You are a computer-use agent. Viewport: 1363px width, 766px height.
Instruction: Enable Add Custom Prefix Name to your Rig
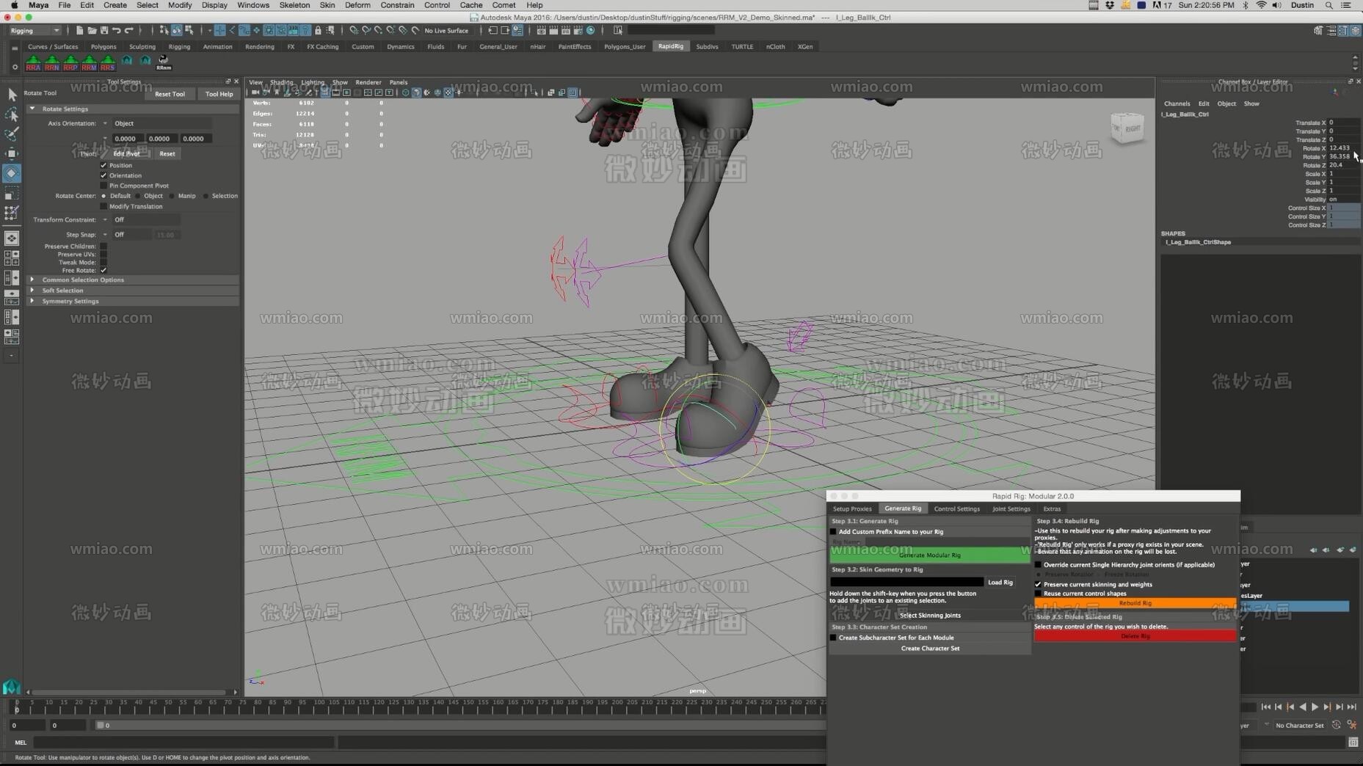point(833,531)
